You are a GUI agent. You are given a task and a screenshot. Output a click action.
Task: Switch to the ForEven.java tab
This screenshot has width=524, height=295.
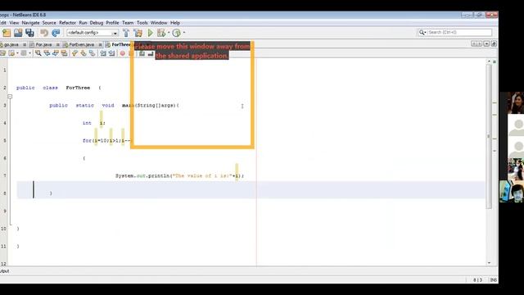tap(81, 44)
